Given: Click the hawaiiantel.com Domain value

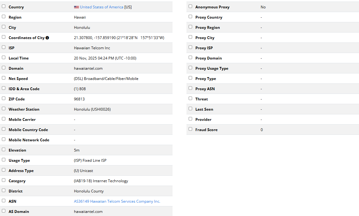Looking at the screenshot, I should [88, 68].
